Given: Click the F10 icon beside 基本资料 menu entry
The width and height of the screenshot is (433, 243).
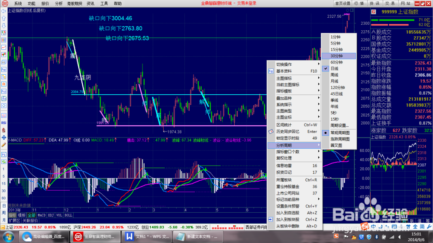Looking at the screenshot, I should 271,71.
